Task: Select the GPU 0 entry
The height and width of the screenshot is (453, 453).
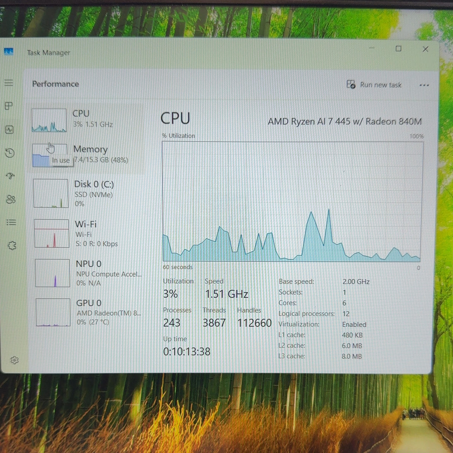Action: (90, 312)
